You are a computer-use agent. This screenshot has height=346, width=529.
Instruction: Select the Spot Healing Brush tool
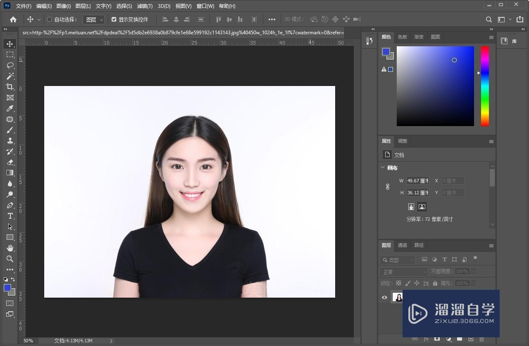[10, 119]
